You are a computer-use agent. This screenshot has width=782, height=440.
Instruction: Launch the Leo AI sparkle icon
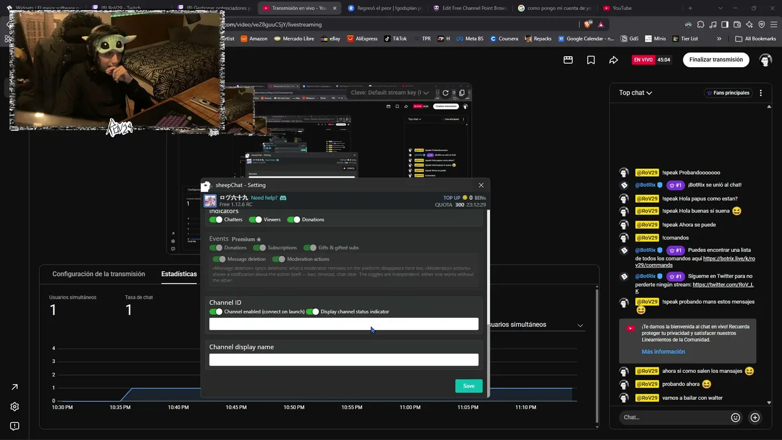(749, 24)
